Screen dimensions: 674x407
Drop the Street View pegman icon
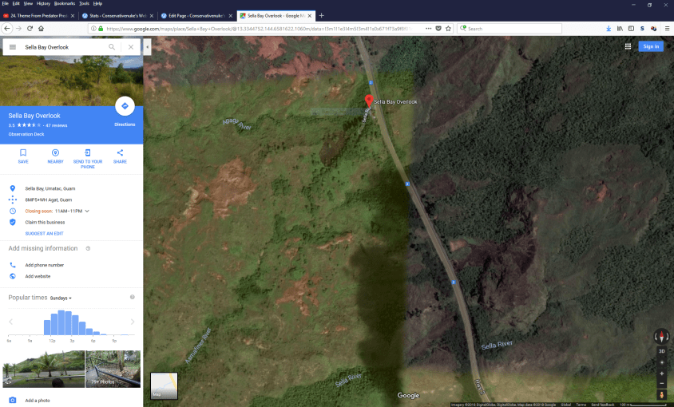(x=661, y=394)
